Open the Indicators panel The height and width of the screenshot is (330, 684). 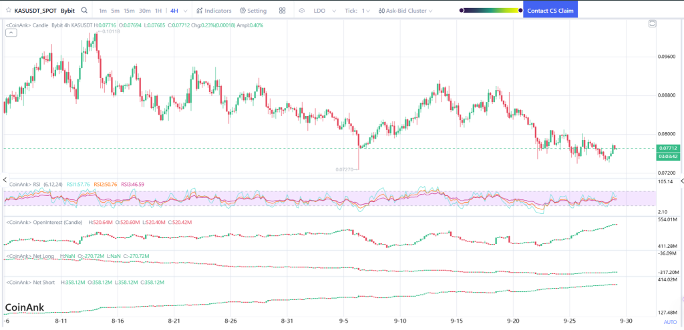[x=214, y=11]
